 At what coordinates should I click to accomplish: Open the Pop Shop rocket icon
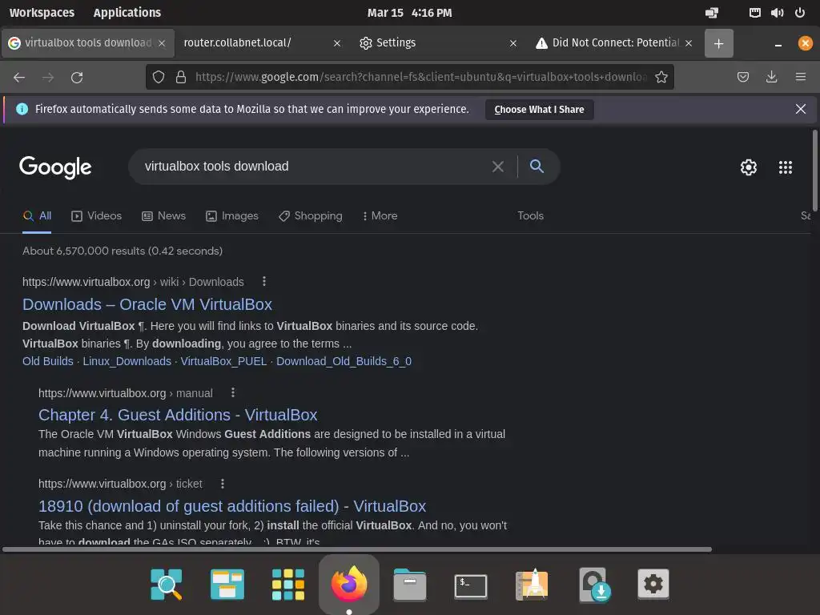click(x=532, y=584)
